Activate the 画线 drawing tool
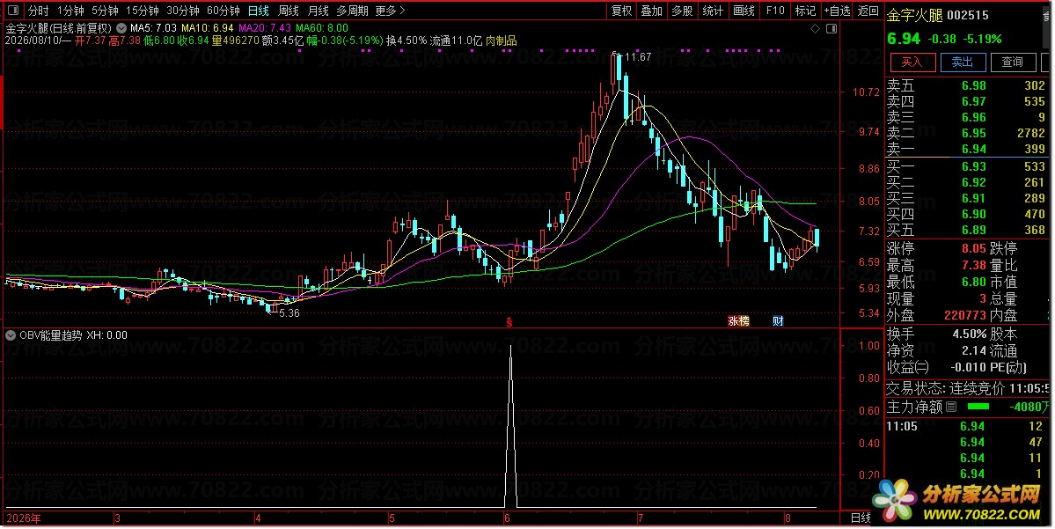The width and height of the screenshot is (1055, 529). click(x=744, y=11)
